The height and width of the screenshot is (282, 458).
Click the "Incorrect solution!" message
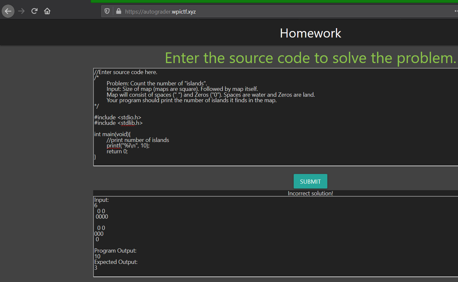pyautogui.click(x=310, y=193)
